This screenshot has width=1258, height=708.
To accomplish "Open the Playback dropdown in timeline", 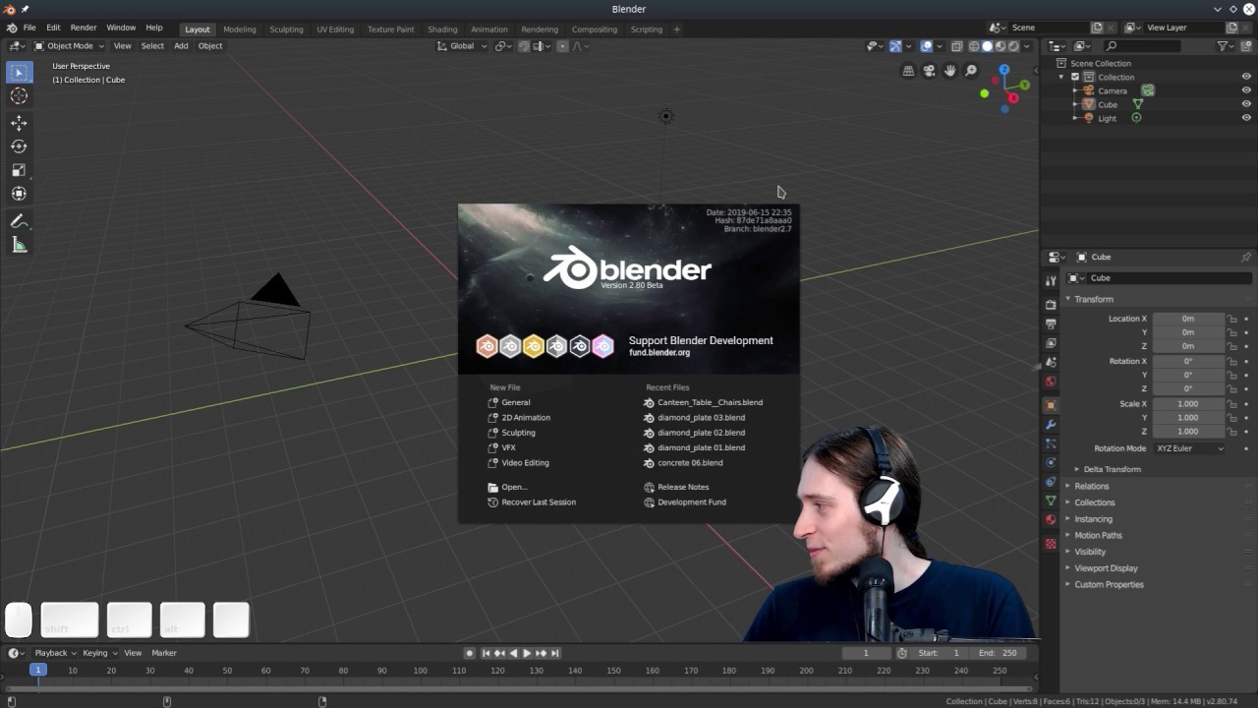I will 55,653.
